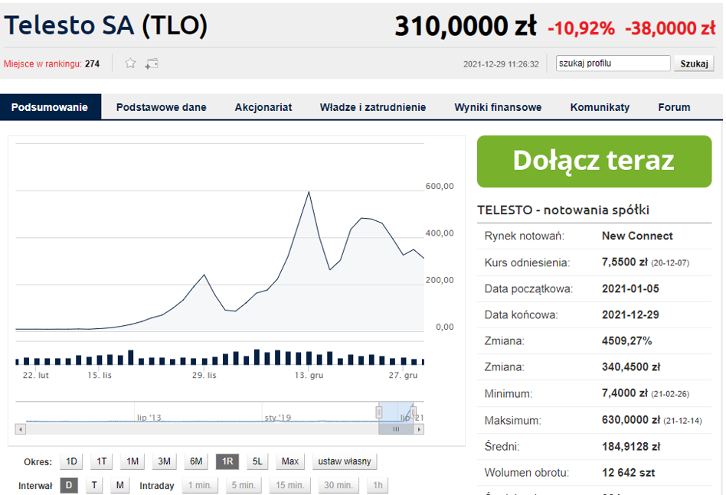
Task: Select the 1R period button
Action: click(x=227, y=461)
